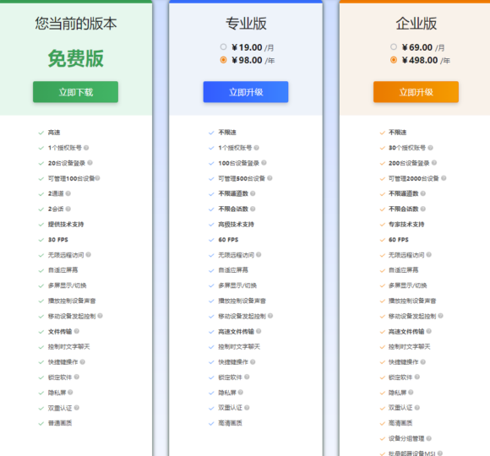Open help icon beside 企业版 无限远程访问
The height and width of the screenshot is (456, 490).
click(429, 254)
